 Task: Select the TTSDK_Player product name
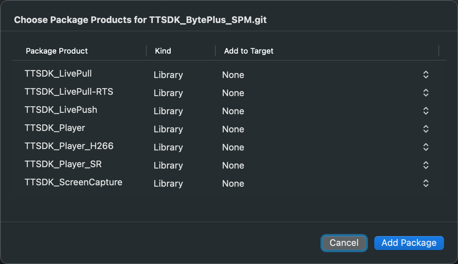click(x=55, y=128)
